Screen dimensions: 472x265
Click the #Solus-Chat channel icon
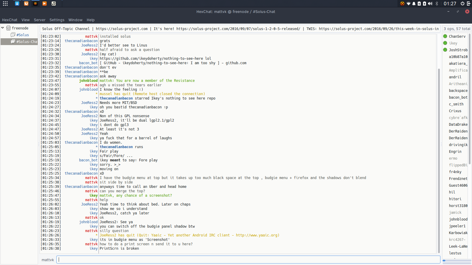13,42
